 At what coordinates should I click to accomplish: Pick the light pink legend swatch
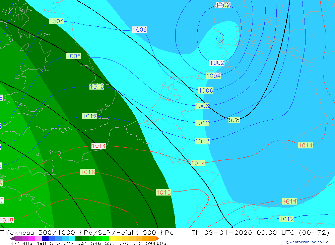tap(39, 238)
